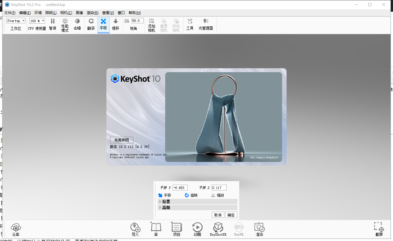Select the Tumble camera tool
The height and width of the screenshot is (241, 393).
[91, 21]
